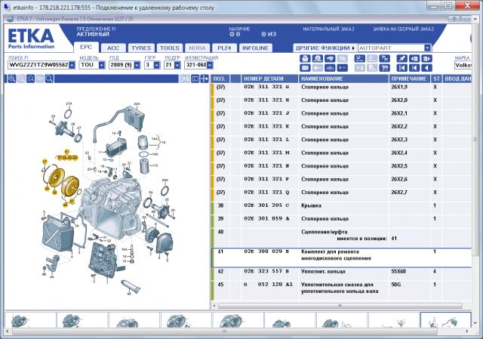Click the НОМЕР ДЕТАЛИ column header

click(269, 79)
